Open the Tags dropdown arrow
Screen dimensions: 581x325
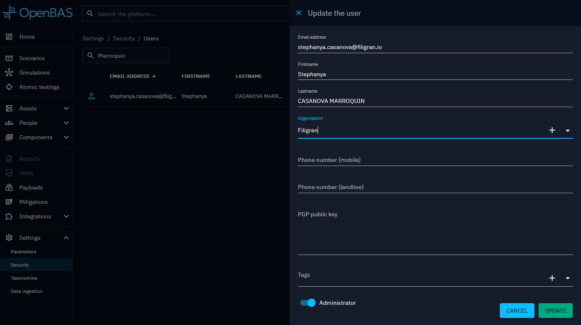[x=568, y=278]
